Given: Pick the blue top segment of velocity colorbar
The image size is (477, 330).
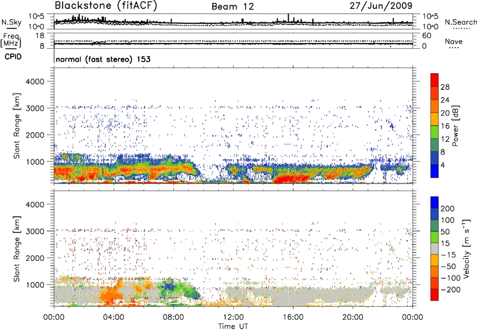Looking at the screenshot, I should [435, 203].
